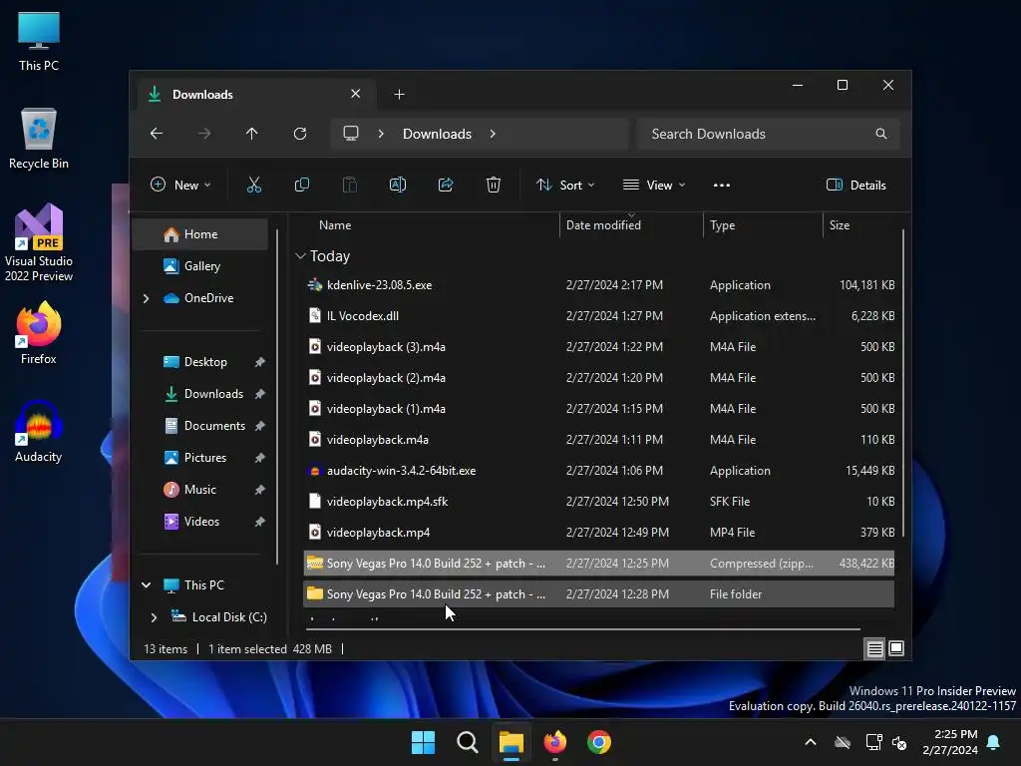Sort by Date modified column header
The image size is (1021, 766).
click(631, 225)
